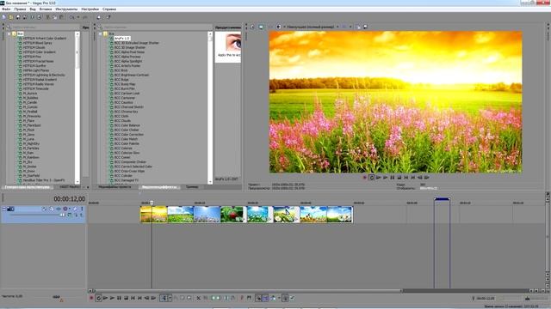Image resolution: width=551 pixels, height=309 pixels.
Task: Toggle Automatic Crossfades
Action: click(265, 298)
